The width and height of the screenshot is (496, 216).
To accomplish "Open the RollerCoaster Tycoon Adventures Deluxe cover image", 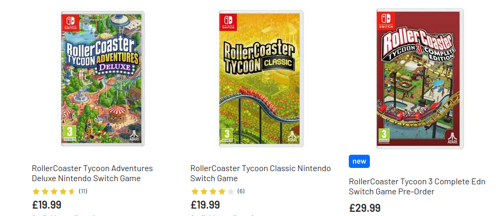I will (x=102, y=79).
